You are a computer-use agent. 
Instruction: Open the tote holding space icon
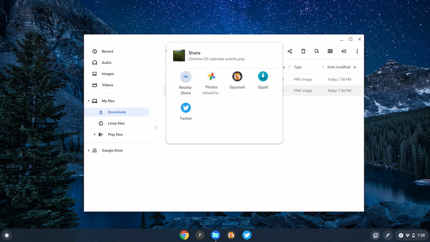(x=376, y=235)
